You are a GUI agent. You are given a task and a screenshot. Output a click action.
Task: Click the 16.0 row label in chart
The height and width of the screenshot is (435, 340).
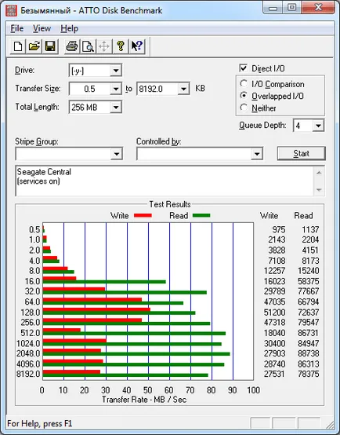(x=32, y=281)
